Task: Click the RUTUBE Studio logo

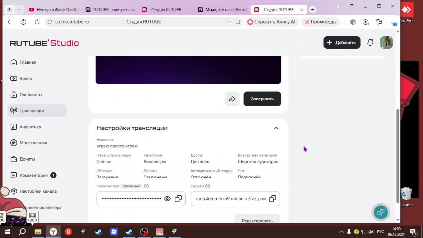Action: pos(44,43)
